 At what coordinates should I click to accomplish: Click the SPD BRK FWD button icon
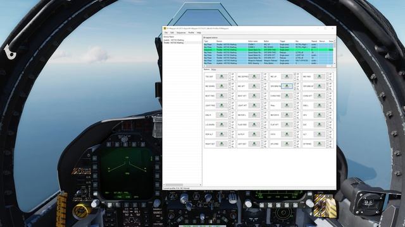287,86
